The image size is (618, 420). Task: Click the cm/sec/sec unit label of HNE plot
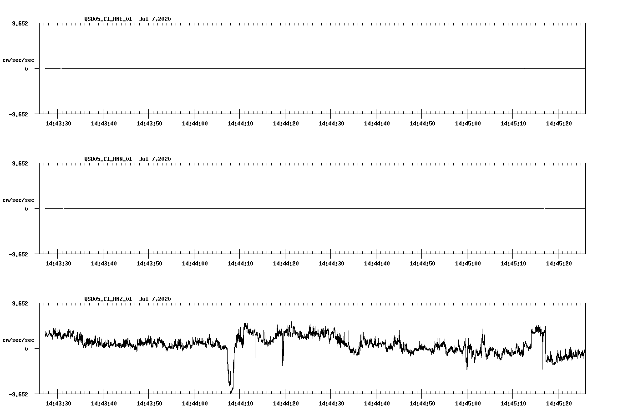pos(18,60)
